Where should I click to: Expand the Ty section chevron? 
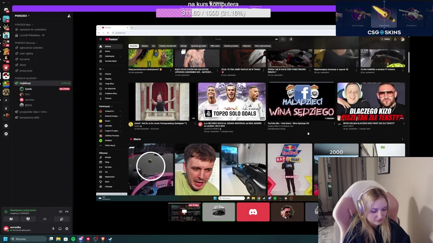pyautogui.click(x=104, y=69)
